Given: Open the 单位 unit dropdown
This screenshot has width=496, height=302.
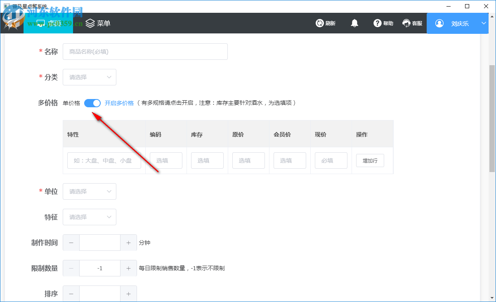Looking at the screenshot, I should tap(89, 191).
